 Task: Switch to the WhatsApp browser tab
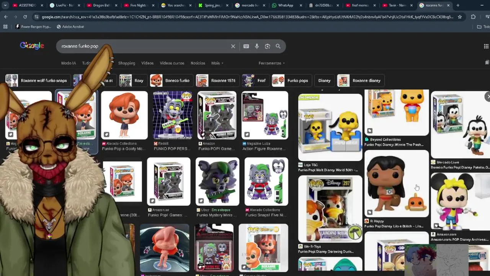point(286,5)
